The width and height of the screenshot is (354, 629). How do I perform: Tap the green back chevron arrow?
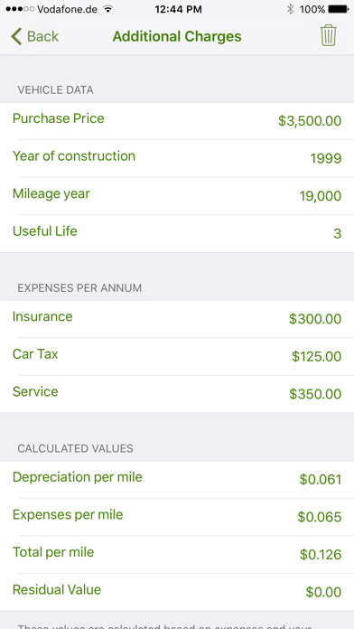[x=16, y=36]
